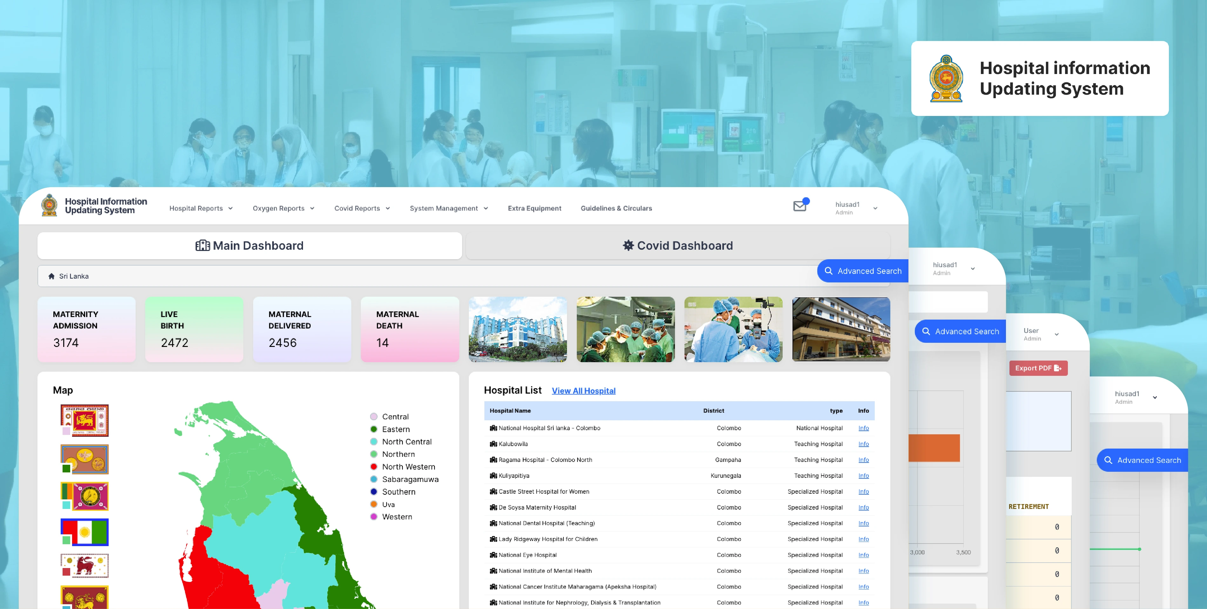Select the Central Province flag image
This screenshot has width=1207, height=609.
tap(85, 420)
